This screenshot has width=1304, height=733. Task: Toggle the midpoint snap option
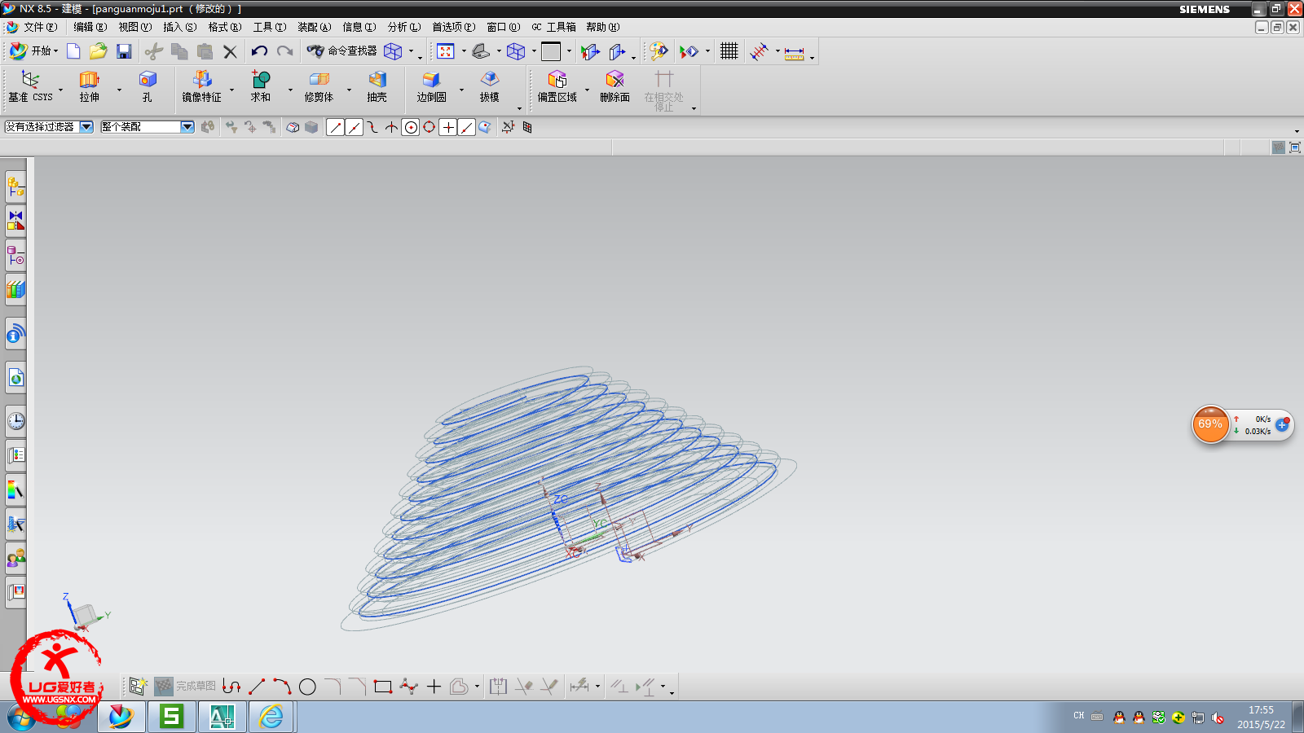coord(354,127)
